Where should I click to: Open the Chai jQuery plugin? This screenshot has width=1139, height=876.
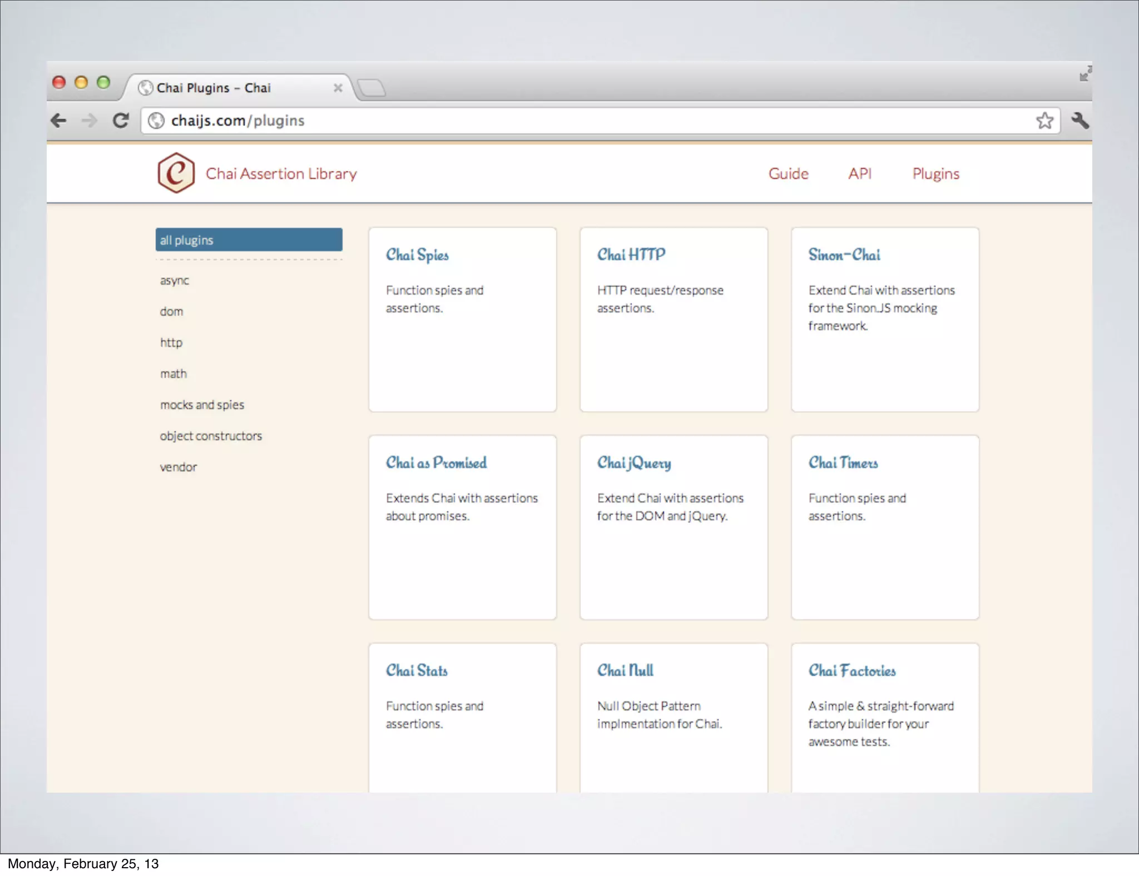coord(634,462)
